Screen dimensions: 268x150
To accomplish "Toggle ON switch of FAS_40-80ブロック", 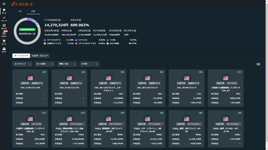I will tap(201, 72).
